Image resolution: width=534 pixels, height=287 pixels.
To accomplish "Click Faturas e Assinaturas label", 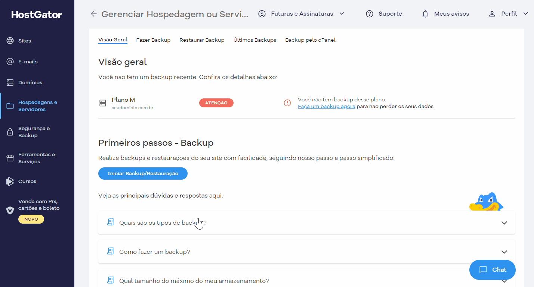I will (x=302, y=14).
